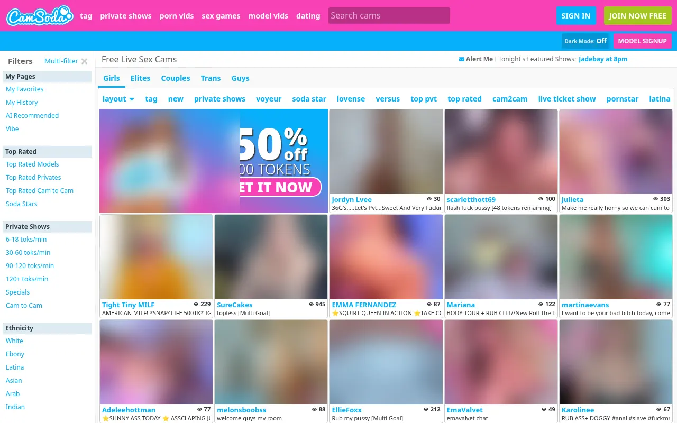The height and width of the screenshot is (423, 677).
Task: Focus the Search cams field
Action: click(389, 16)
